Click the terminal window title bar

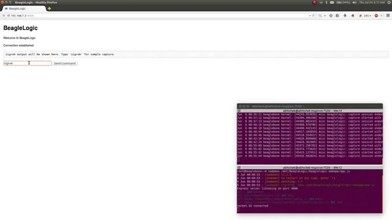tap(310, 106)
